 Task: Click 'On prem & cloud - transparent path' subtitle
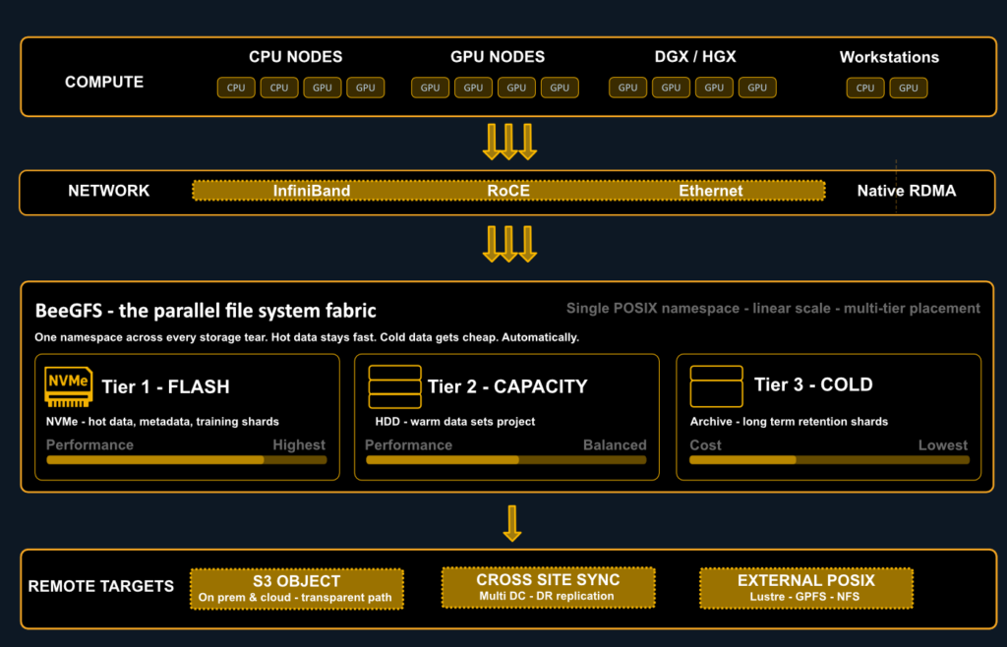[295, 598]
